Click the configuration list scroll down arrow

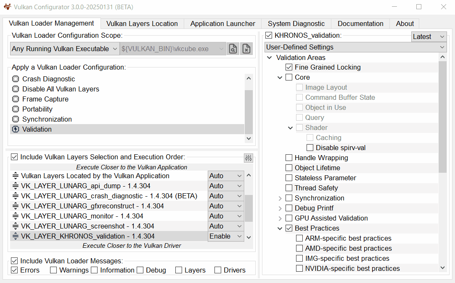coord(249,138)
